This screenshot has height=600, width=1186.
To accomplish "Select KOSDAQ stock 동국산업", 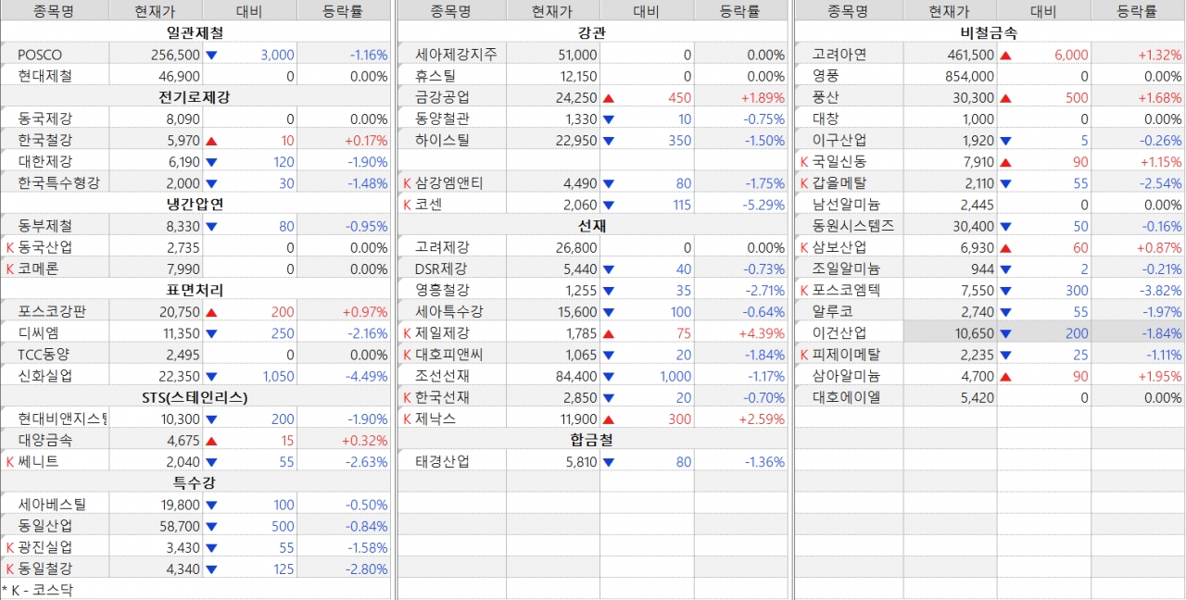I will (x=44, y=247).
